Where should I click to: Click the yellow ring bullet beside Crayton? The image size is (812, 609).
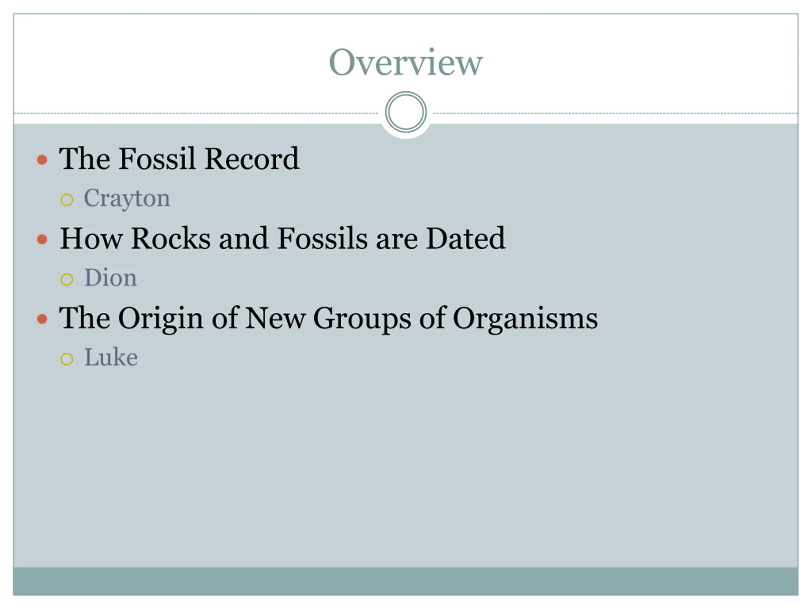point(67,200)
